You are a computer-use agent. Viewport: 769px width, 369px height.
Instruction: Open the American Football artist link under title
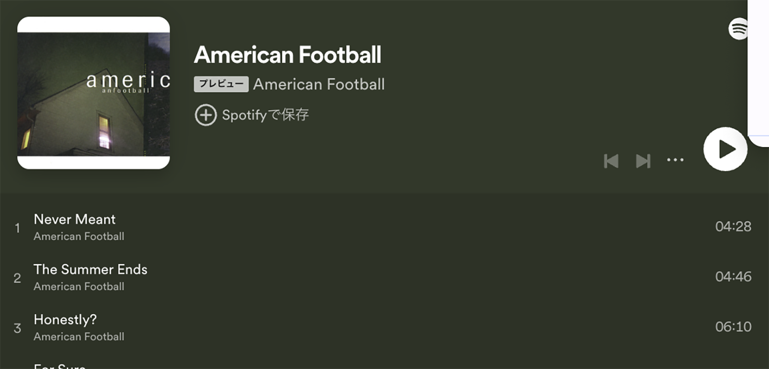point(319,85)
